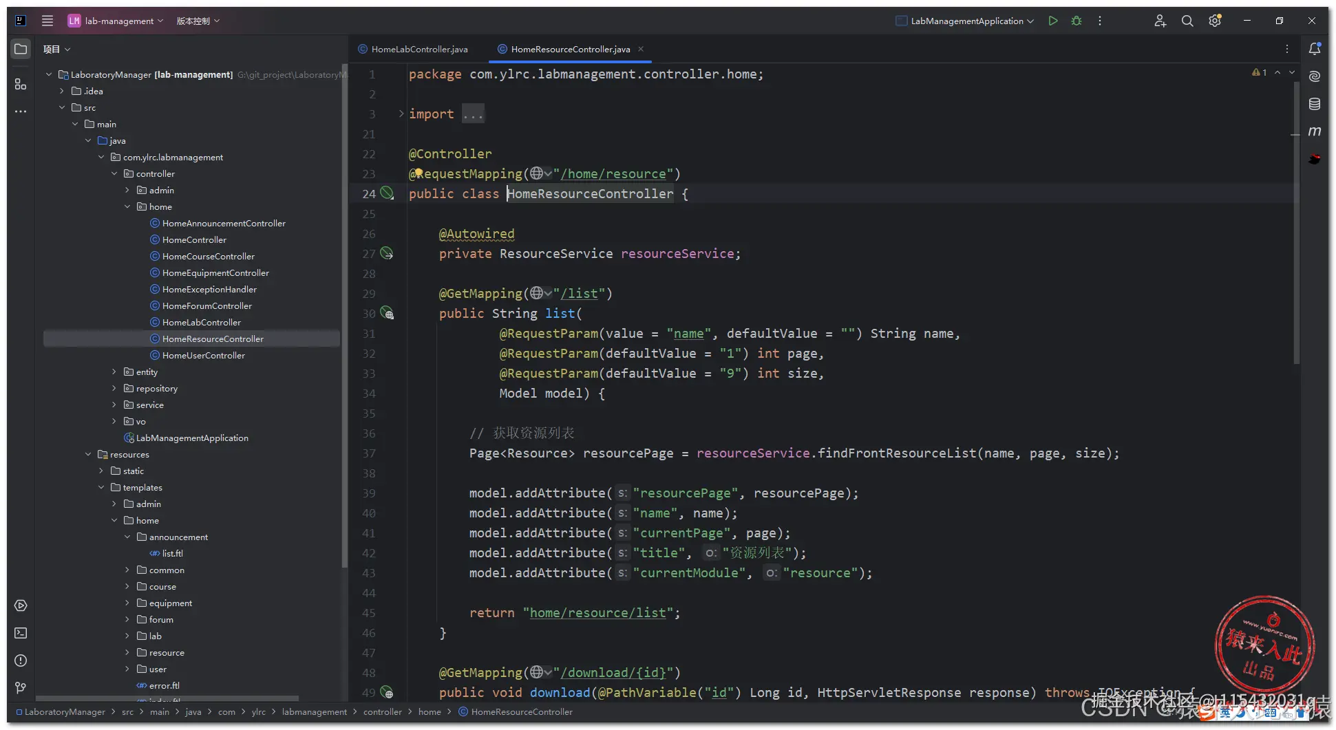The width and height of the screenshot is (1336, 730).
Task: Click the intention light bulb on line 23
Action: 418,173
